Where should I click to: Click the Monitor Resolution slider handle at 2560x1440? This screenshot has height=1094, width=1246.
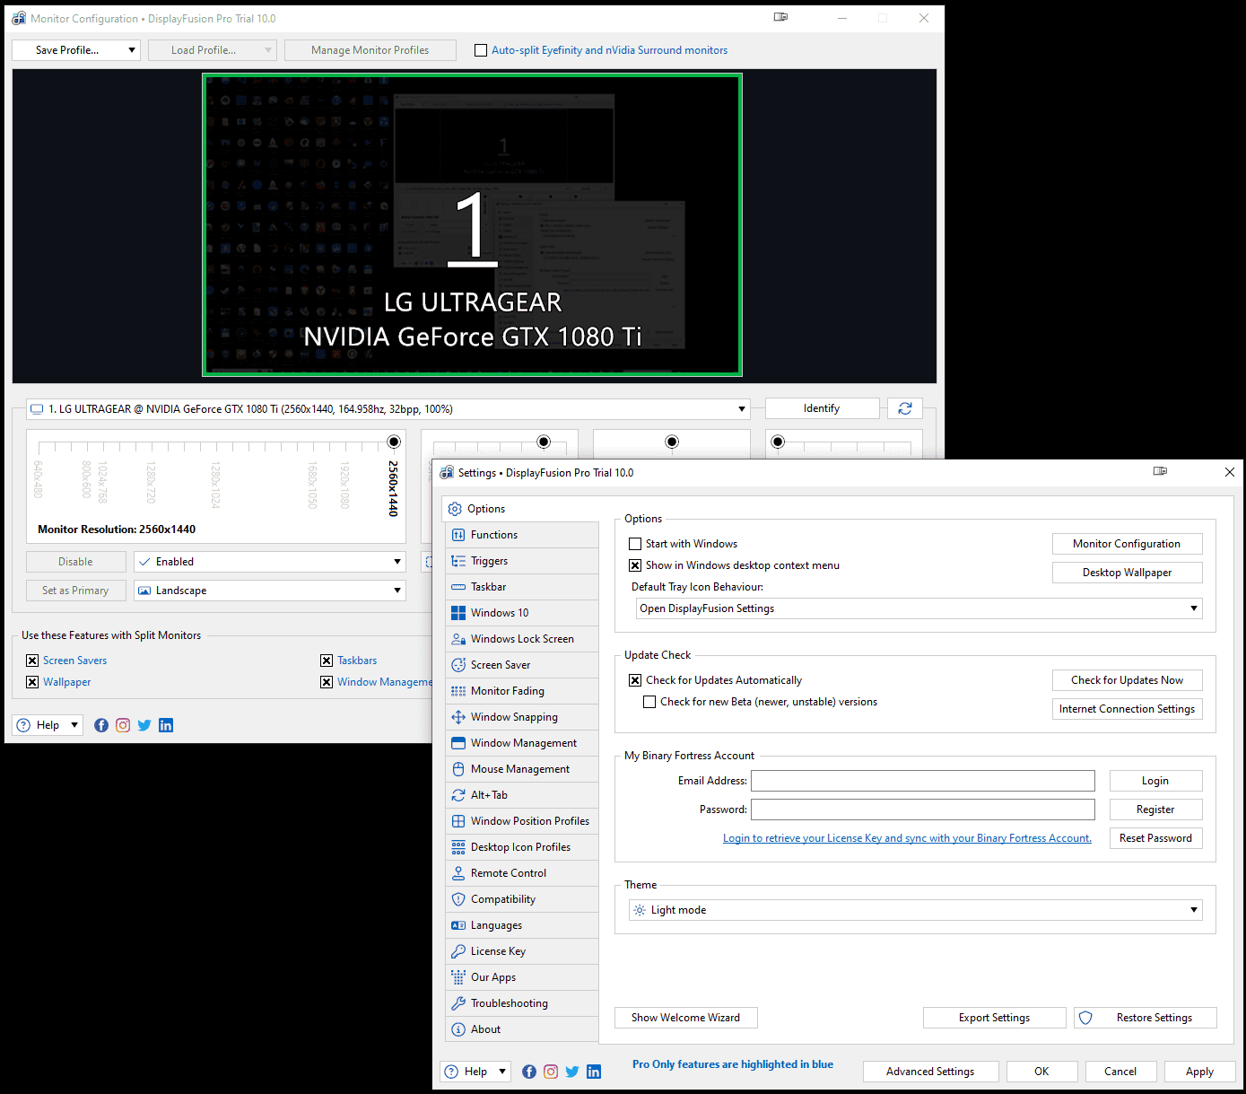pyautogui.click(x=393, y=442)
